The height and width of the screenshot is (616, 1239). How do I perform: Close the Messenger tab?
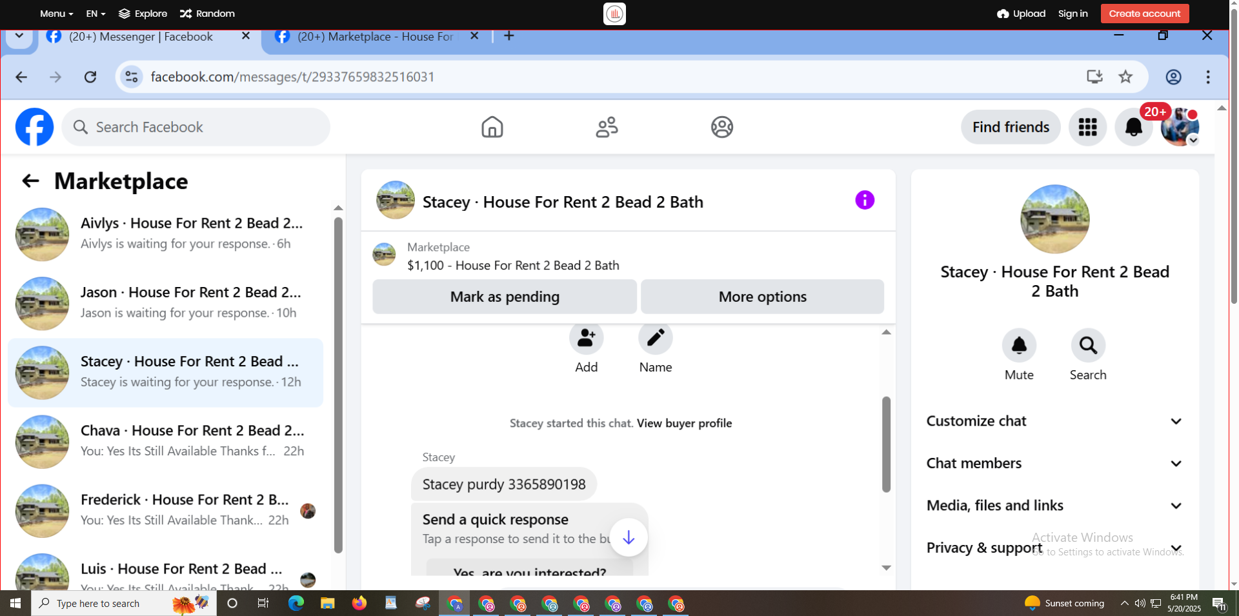[246, 36]
